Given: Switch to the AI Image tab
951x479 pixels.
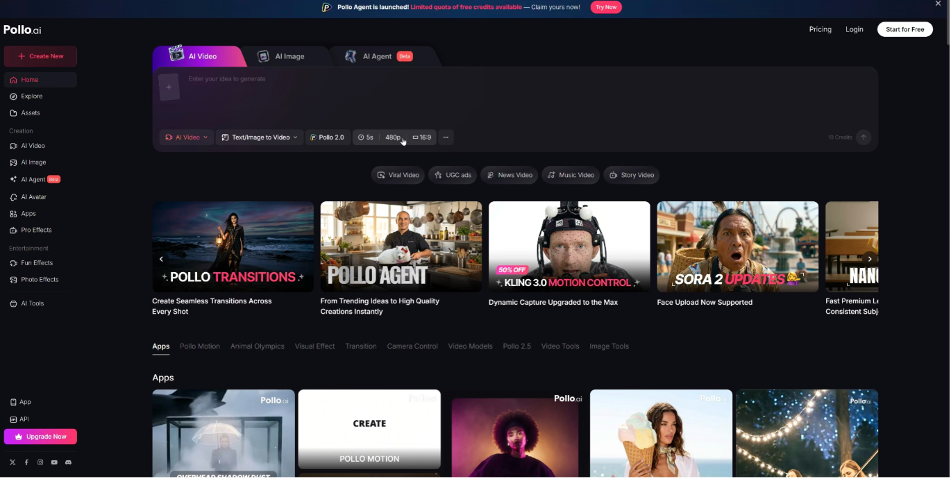Looking at the screenshot, I should tap(282, 56).
